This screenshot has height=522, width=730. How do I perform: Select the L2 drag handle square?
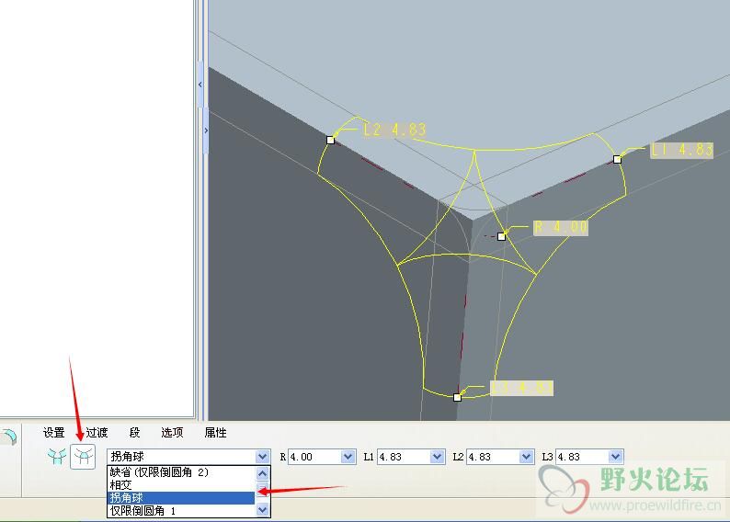(331, 140)
